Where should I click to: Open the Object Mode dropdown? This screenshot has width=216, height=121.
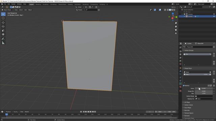7,10
